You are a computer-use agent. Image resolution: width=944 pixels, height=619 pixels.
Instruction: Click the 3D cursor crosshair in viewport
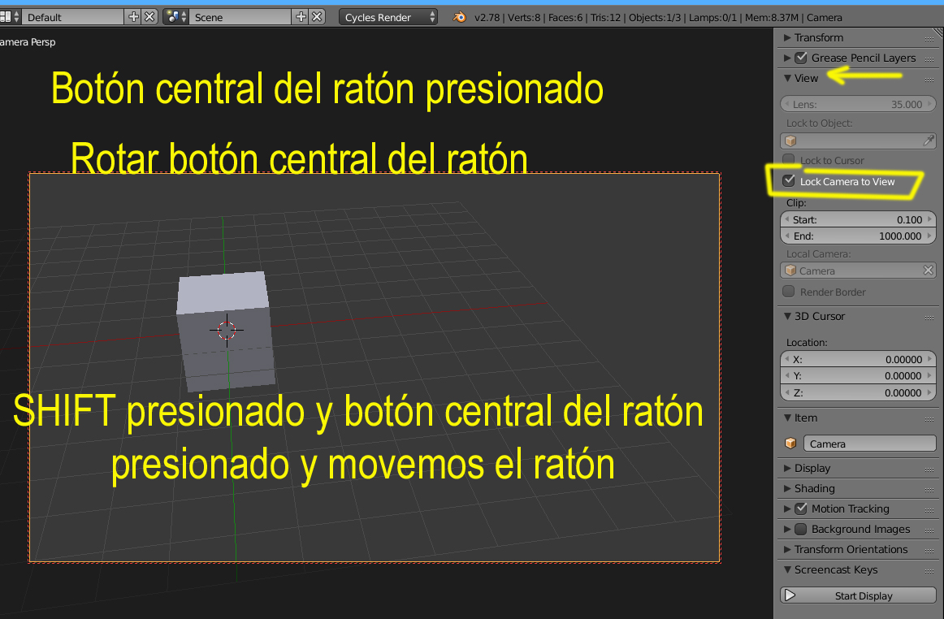coord(227,330)
